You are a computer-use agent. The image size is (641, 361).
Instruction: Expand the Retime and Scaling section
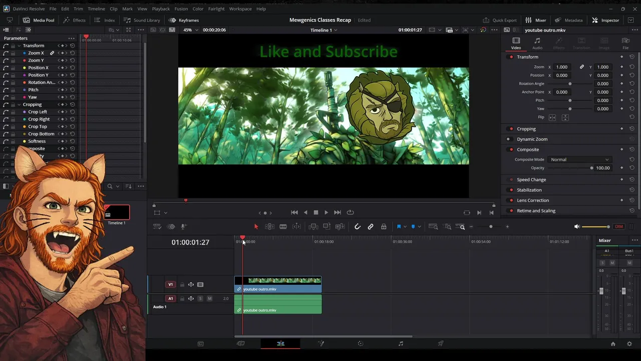536,211
